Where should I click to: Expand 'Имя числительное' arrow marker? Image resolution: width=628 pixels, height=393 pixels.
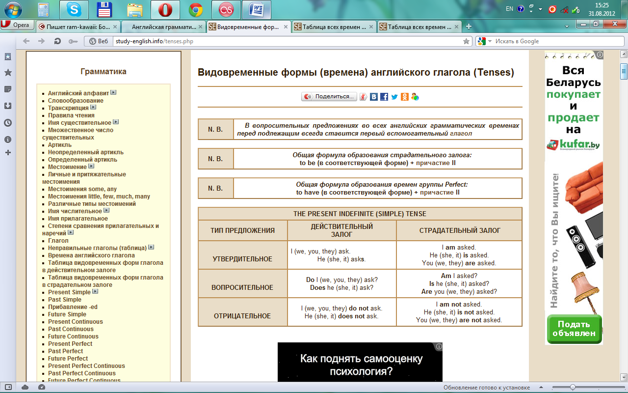pyautogui.click(x=106, y=210)
